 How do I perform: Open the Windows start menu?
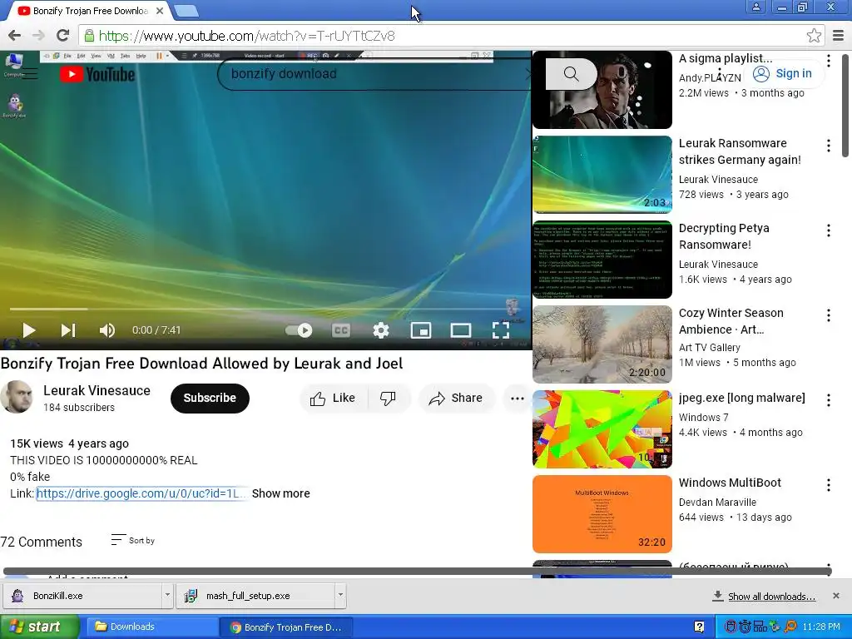coord(40,627)
